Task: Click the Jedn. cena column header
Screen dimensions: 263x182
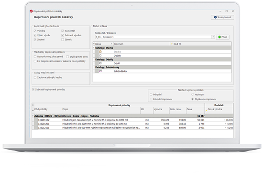Action: pos(177,110)
